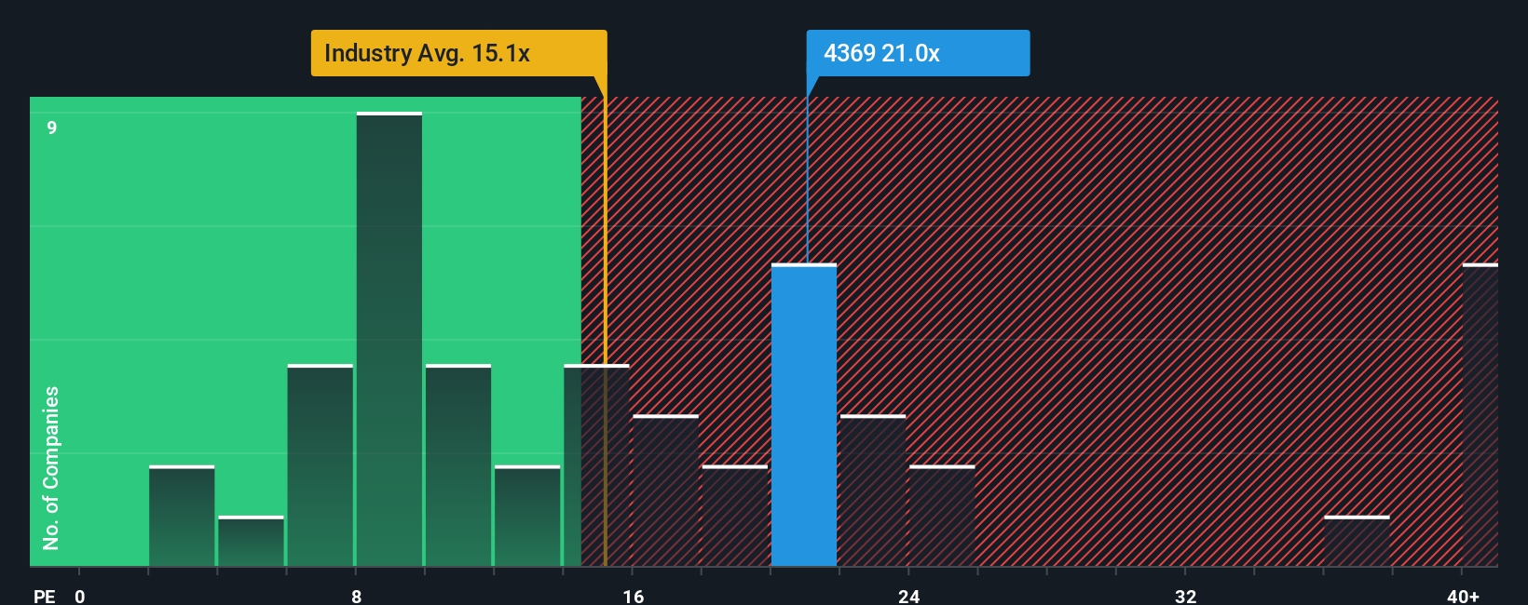Click the shortest green bar near PE 5
The height and width of the screenshot is (605, 1528).
pyautogui.click(x=251, y=541)
